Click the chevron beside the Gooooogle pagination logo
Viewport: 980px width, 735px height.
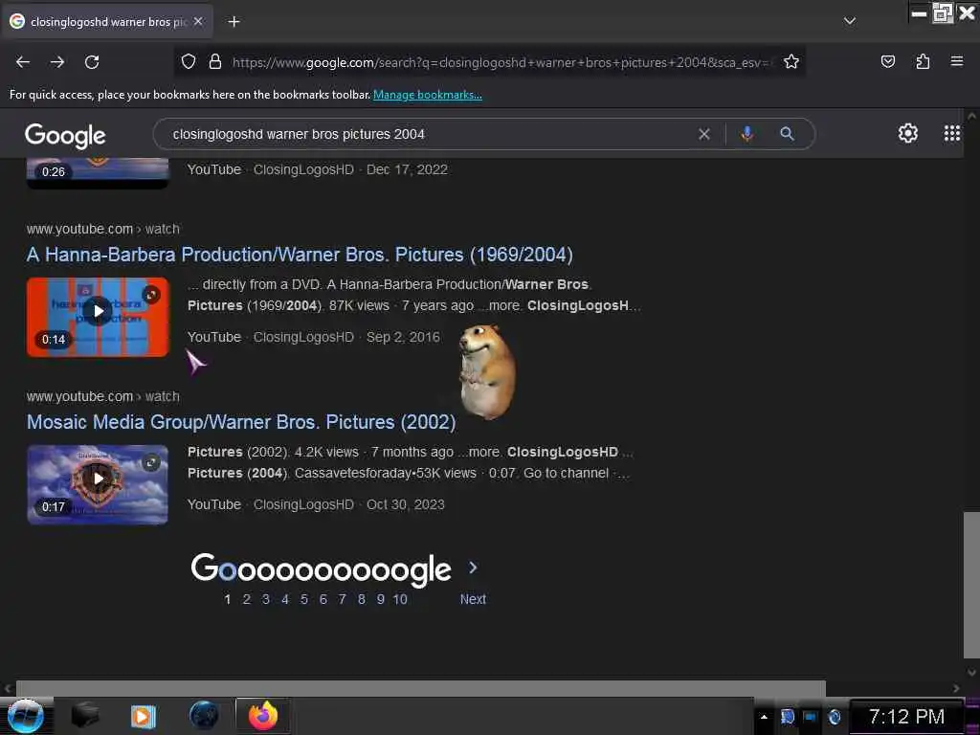(x=473, y=568)
